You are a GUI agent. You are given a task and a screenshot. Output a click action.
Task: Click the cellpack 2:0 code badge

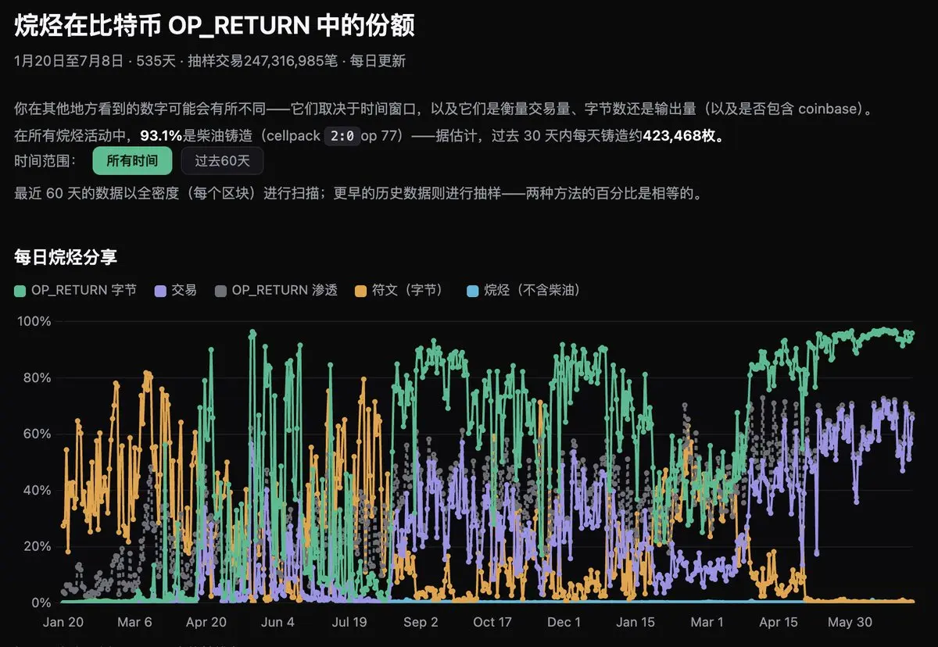[341, 135]
